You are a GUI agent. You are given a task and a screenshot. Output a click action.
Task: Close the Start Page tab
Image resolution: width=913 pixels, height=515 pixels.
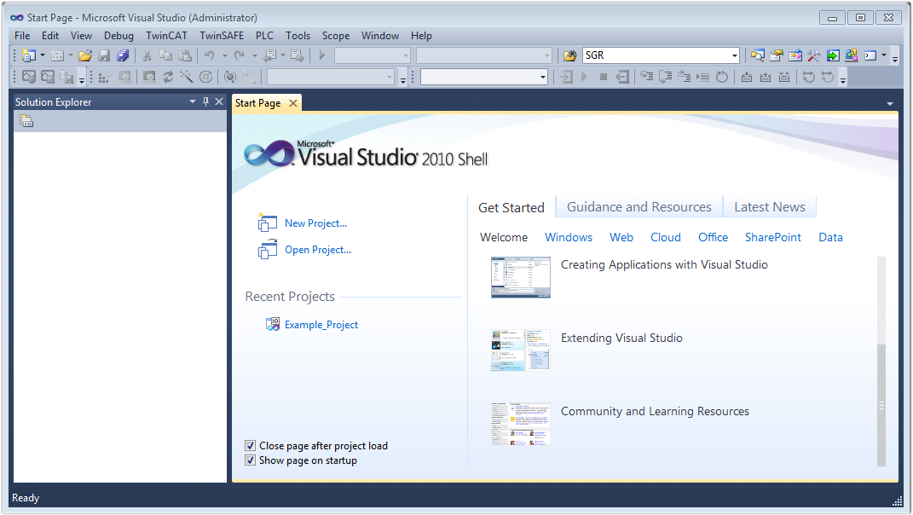293,103
